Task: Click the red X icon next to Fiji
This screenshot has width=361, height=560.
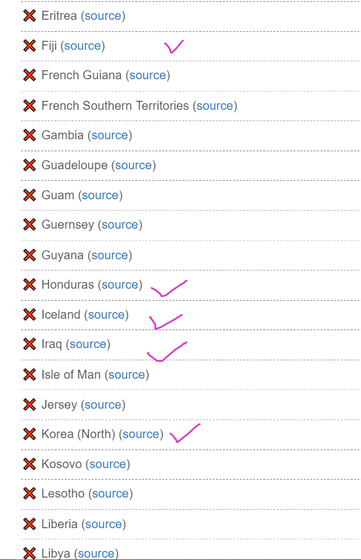Action: click(x=29, y=46)
